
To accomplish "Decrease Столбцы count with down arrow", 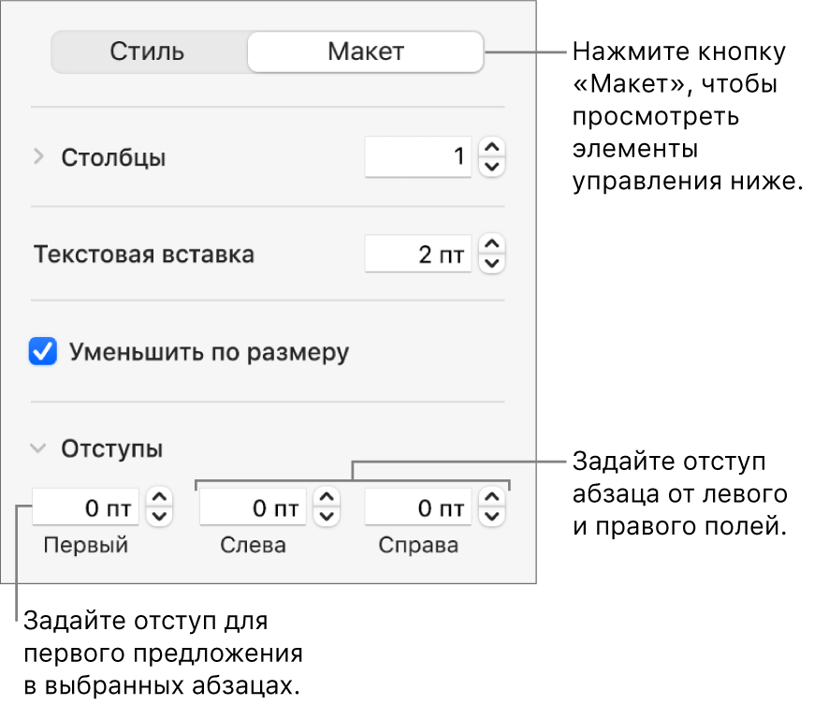I will (x=492, y=167).
